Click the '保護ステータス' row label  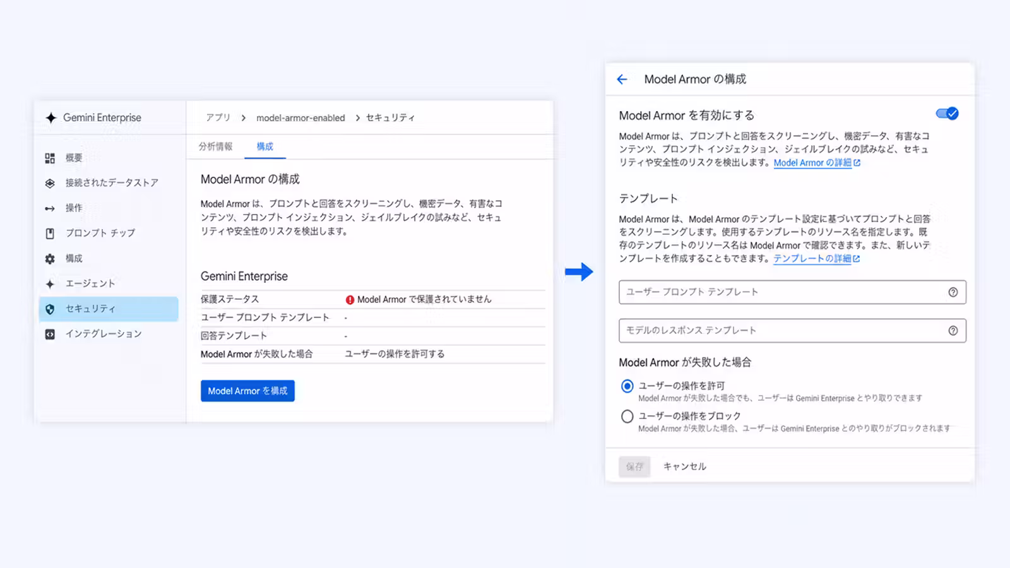[230, 299]
